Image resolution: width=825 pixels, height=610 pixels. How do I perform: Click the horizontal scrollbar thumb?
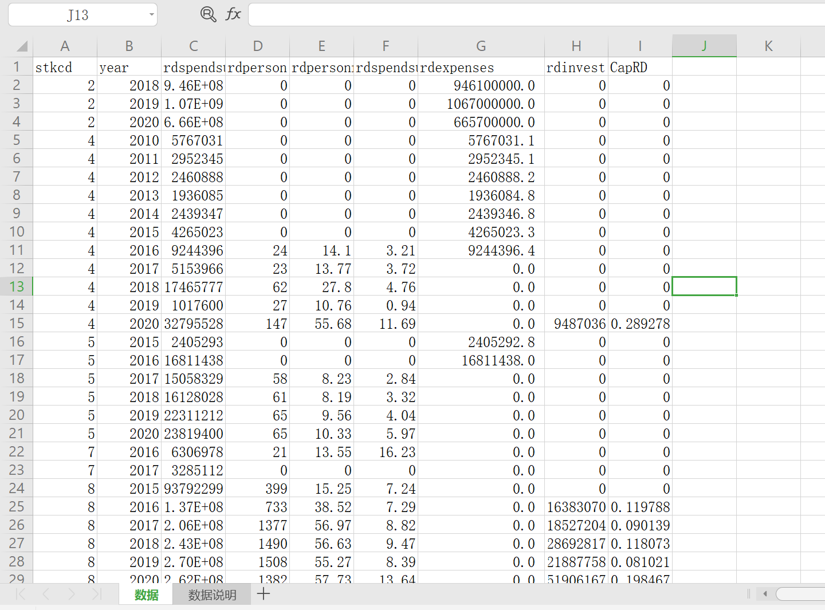pyautogui.click(x=800, y=594)
